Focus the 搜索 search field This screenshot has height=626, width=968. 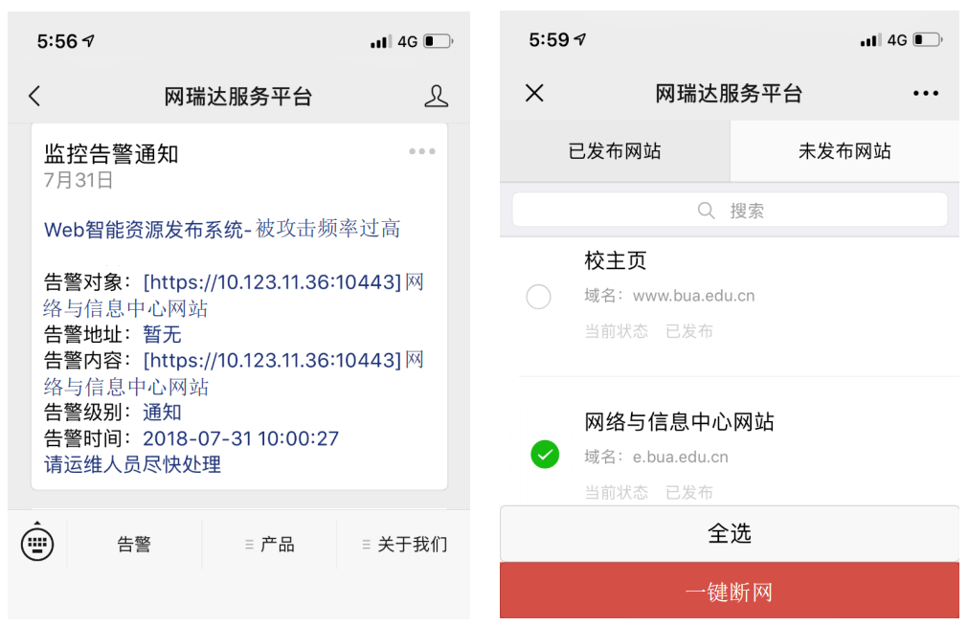(730, 210)
